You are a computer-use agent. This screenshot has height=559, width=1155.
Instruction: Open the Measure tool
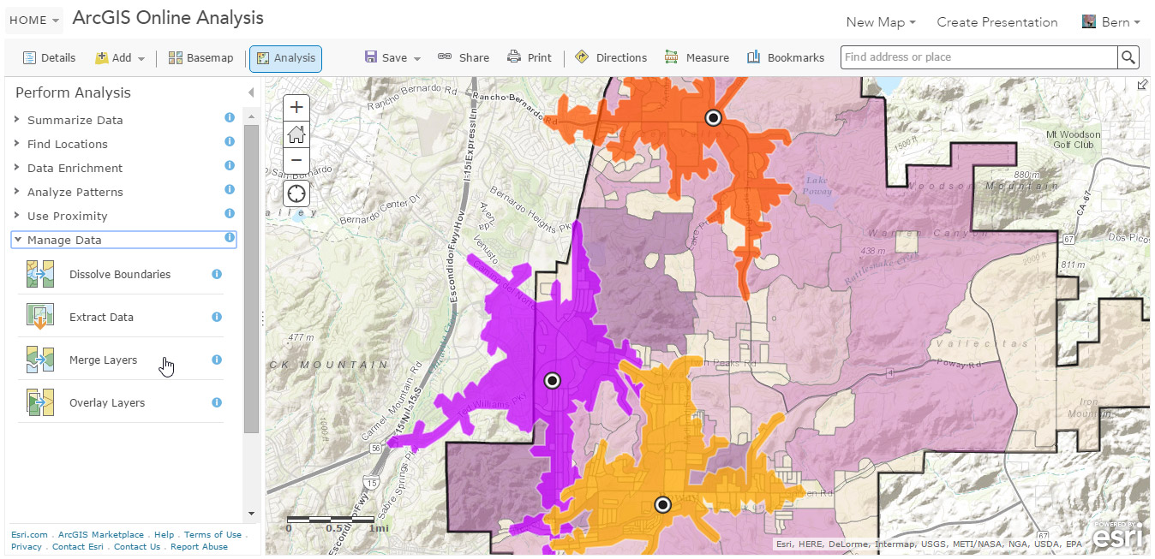[697, 58]
